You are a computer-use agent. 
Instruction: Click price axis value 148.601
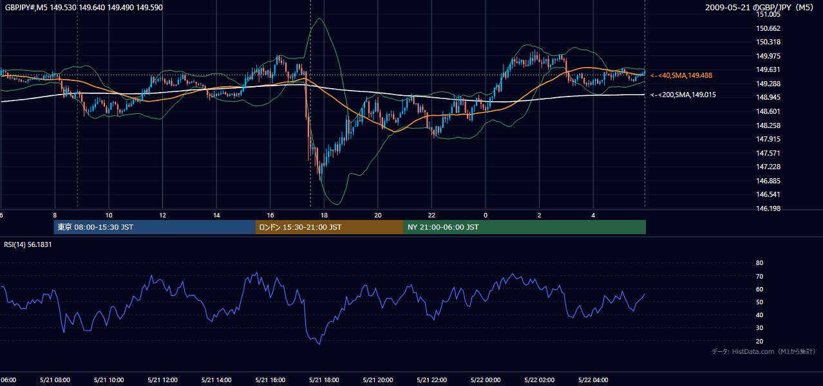pos(768,111)
